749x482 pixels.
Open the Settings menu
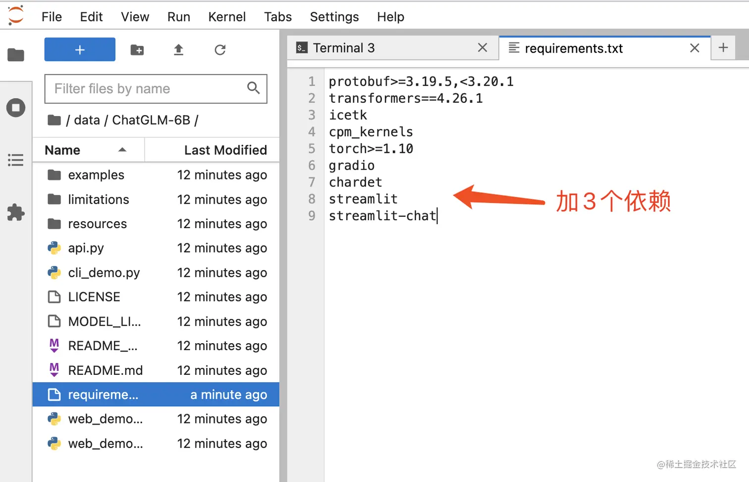coord(334,17)
